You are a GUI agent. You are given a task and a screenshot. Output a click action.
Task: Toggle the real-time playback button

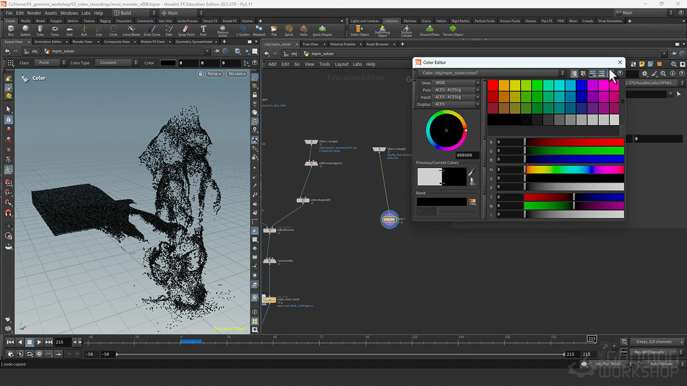pyautogui.click(x=39, y=354)
